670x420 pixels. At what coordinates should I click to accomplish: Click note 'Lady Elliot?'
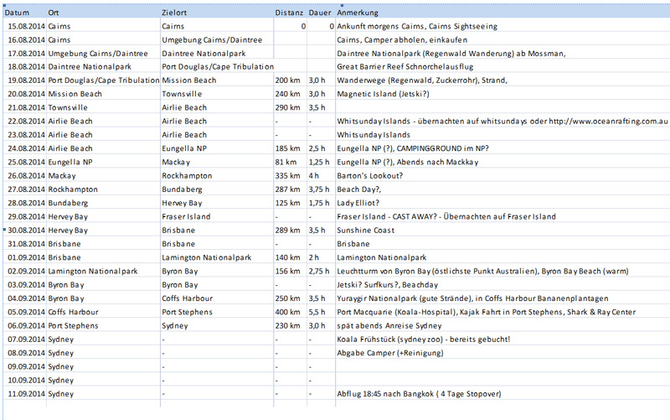pyautogui.click(x=358, y=203)
